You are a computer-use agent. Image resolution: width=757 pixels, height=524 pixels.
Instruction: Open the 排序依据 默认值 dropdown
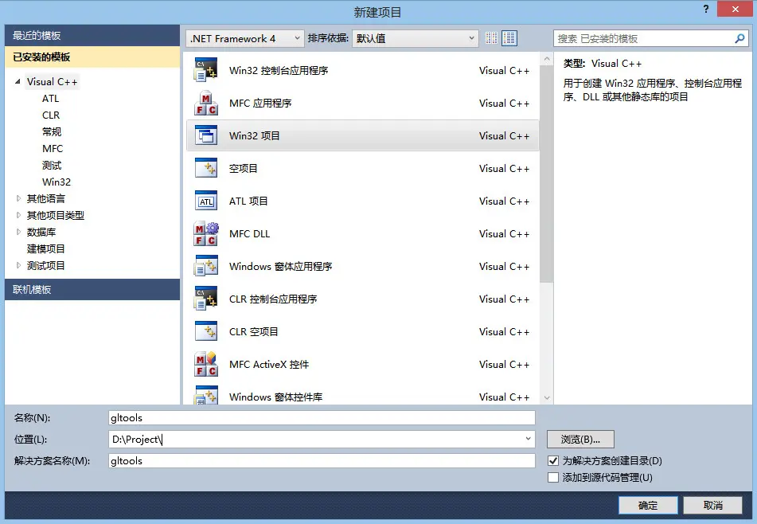pos(416,39)
